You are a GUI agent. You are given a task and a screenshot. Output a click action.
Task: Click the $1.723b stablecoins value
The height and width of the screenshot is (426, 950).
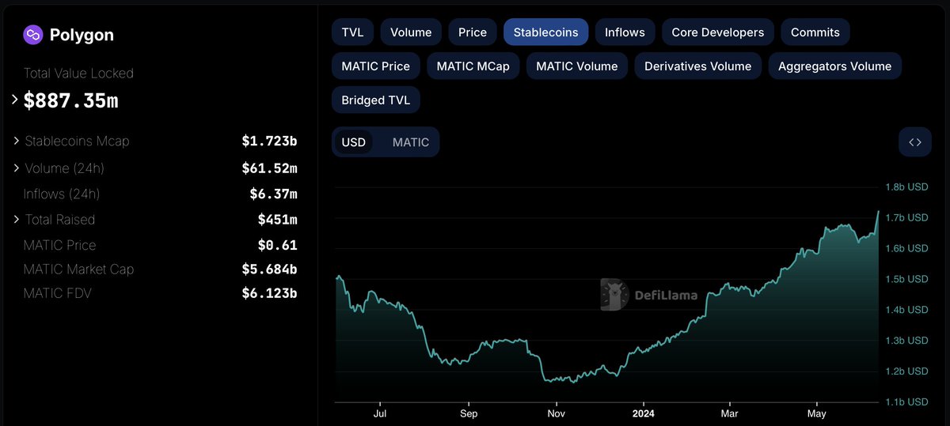(x=269, y=141)
